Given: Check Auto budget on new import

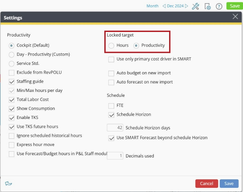Looking at the screenshot, I should (111, 73).
